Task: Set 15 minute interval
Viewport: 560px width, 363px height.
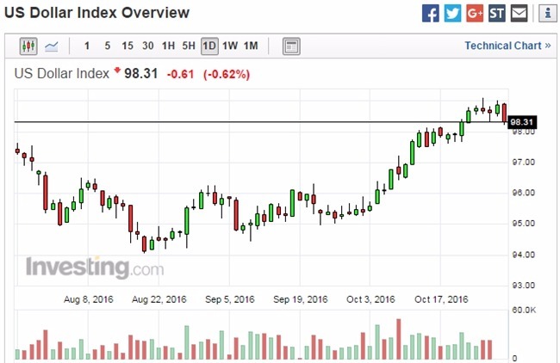Action: tap(128, 46)
